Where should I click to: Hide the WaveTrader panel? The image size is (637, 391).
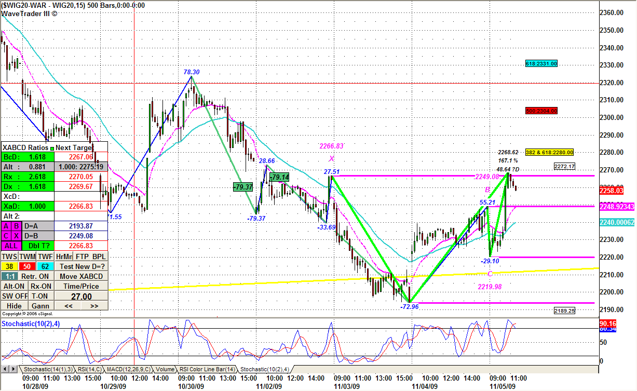tap(14, 306)
